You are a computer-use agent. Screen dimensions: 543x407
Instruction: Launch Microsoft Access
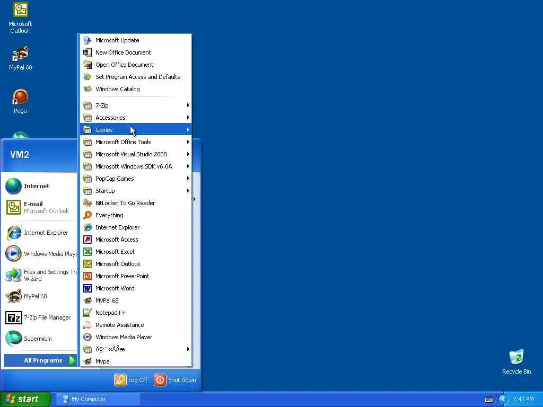pos(136,240)
